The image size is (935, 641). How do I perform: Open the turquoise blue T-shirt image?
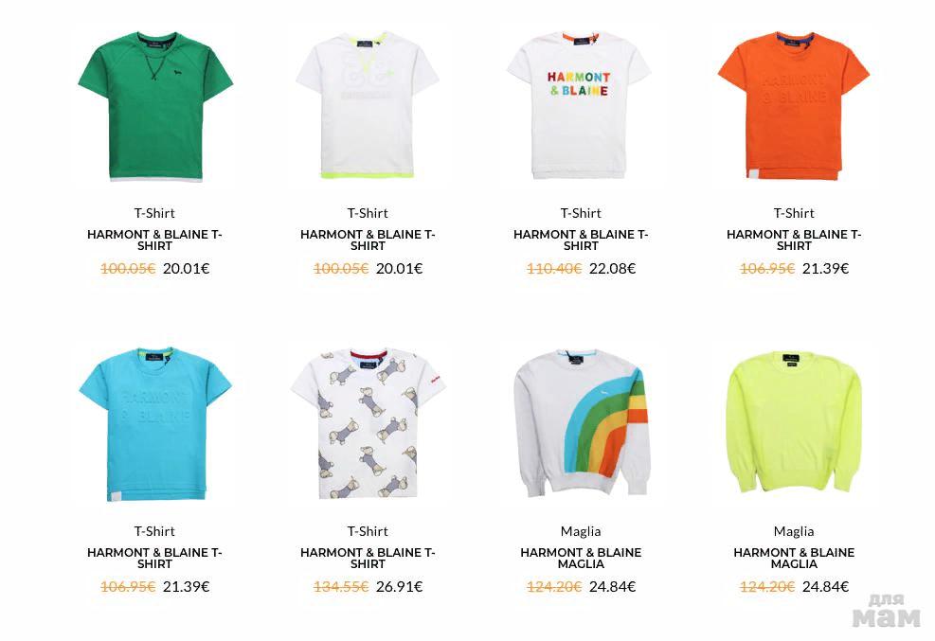pos(155,424)
